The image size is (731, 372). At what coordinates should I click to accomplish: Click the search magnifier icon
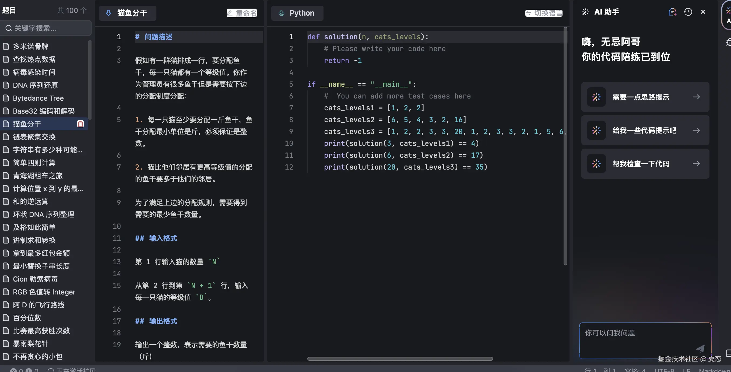pos(9,28)
